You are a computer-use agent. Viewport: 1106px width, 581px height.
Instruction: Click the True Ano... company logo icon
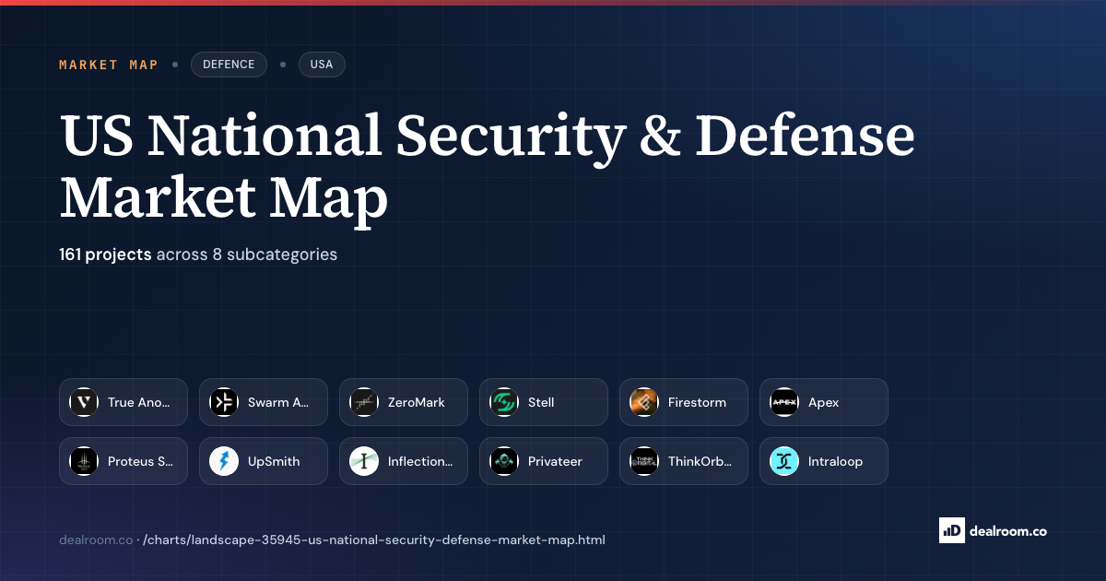pyautogui.click(x=84, y=402)
